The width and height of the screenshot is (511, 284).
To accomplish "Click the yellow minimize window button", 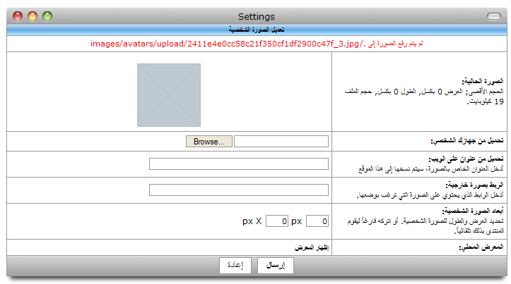I will click(33, 16).
